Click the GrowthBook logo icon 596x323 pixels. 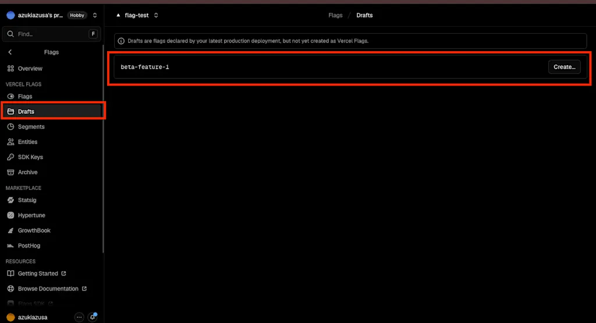tap(10, 231)
